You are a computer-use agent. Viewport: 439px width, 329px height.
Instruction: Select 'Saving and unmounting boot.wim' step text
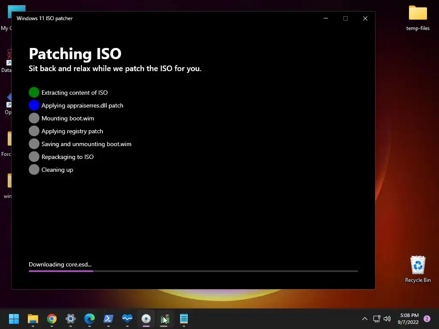pyautogui.click(x=86, y=144)
